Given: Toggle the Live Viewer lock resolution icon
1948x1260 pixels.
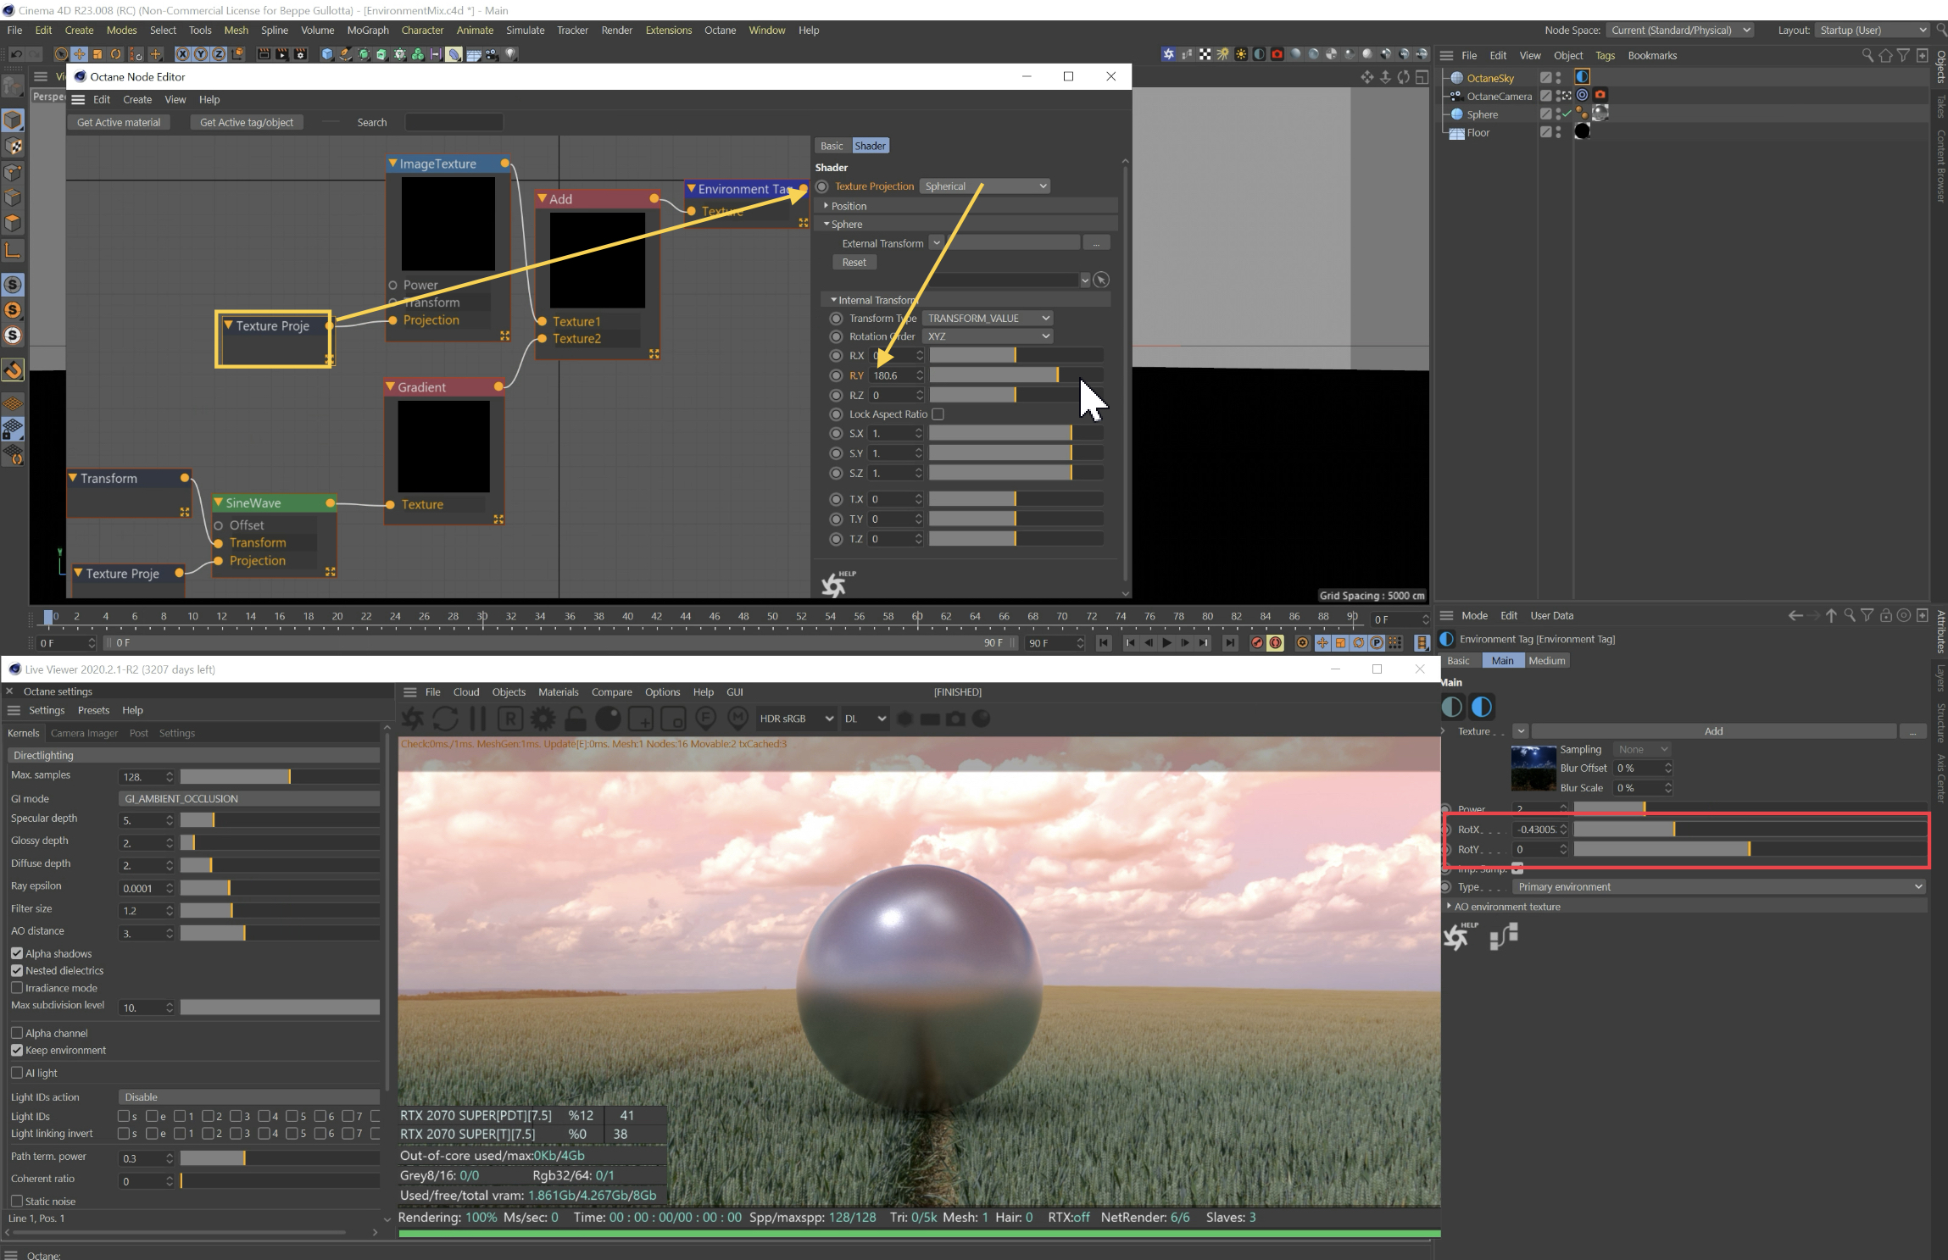Looking at the screenshot, I should pos(576,719).
